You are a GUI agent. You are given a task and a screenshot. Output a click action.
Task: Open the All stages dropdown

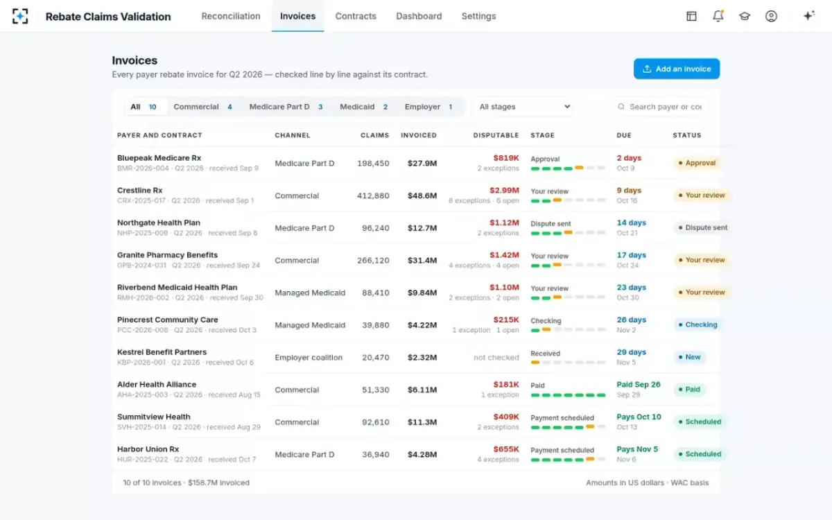coord(523,107)
